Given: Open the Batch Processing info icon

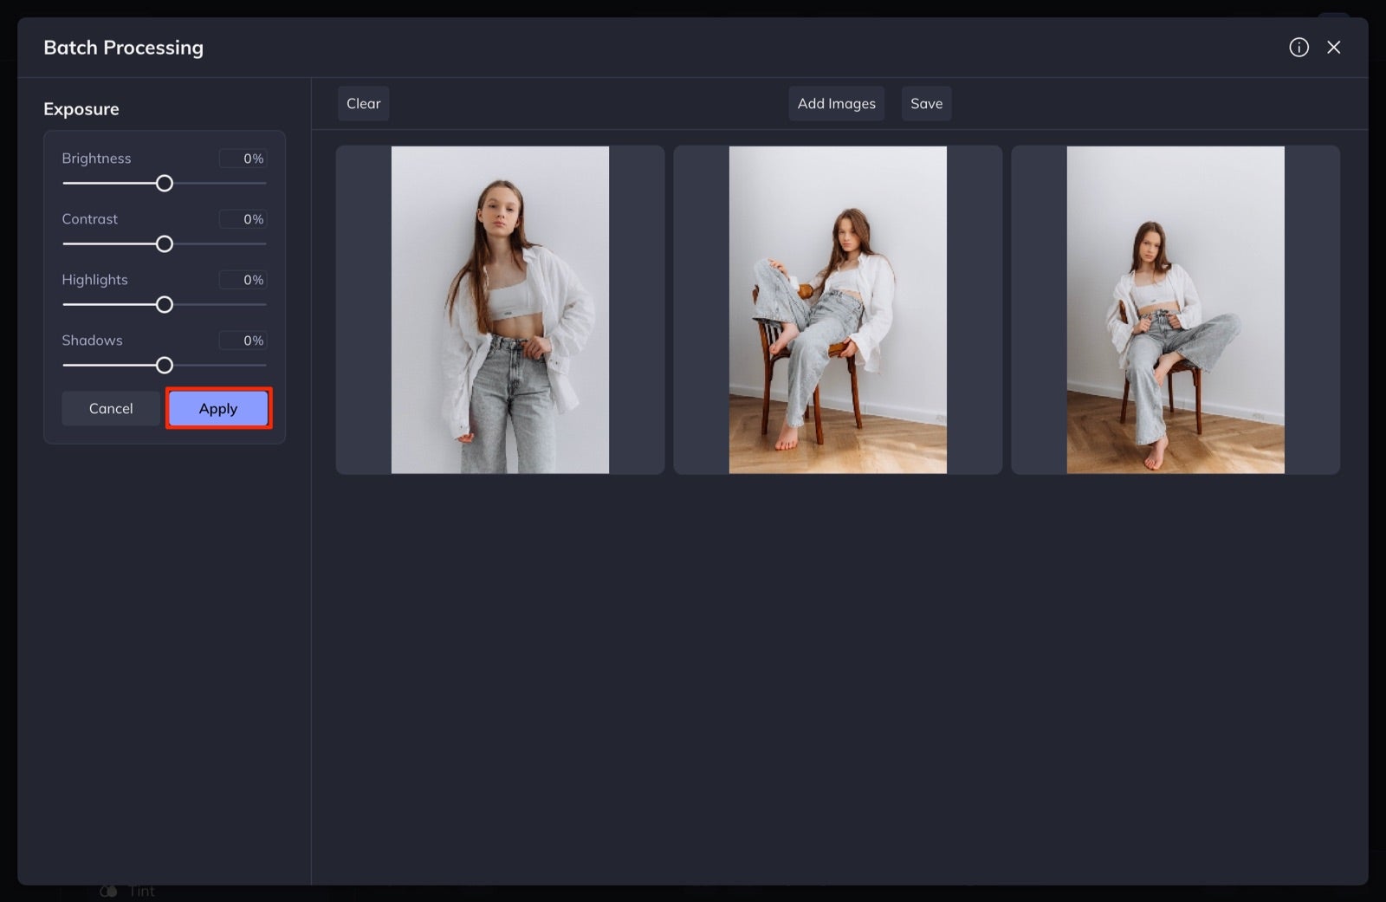Looking at the screenshot, I should 1299,47.
